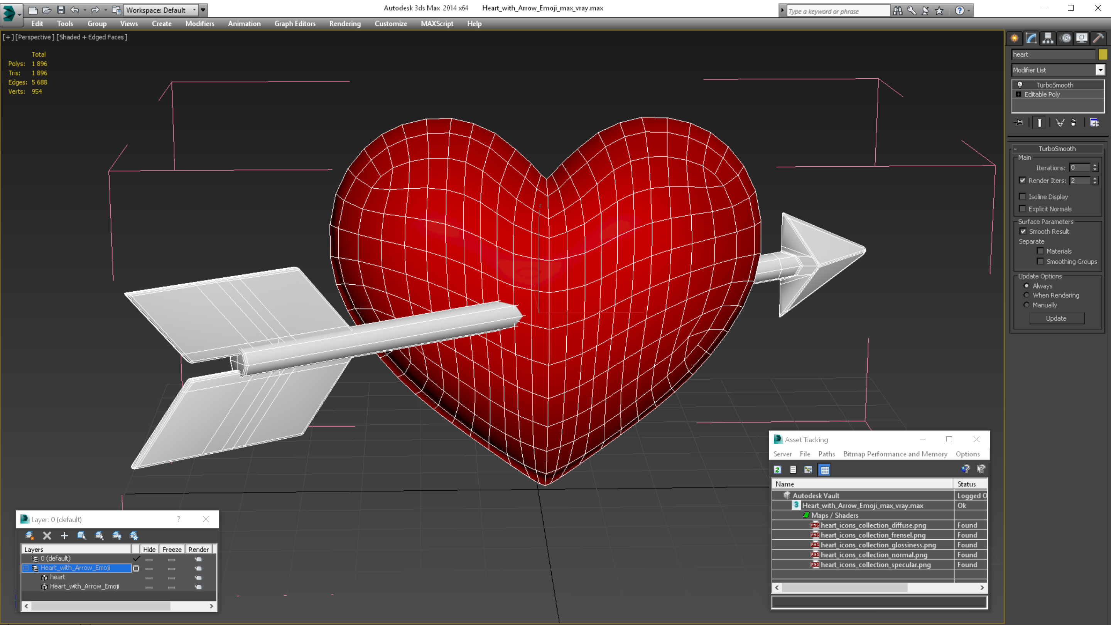
Task: Open the Rendering menu
Action: click(344, 24)
